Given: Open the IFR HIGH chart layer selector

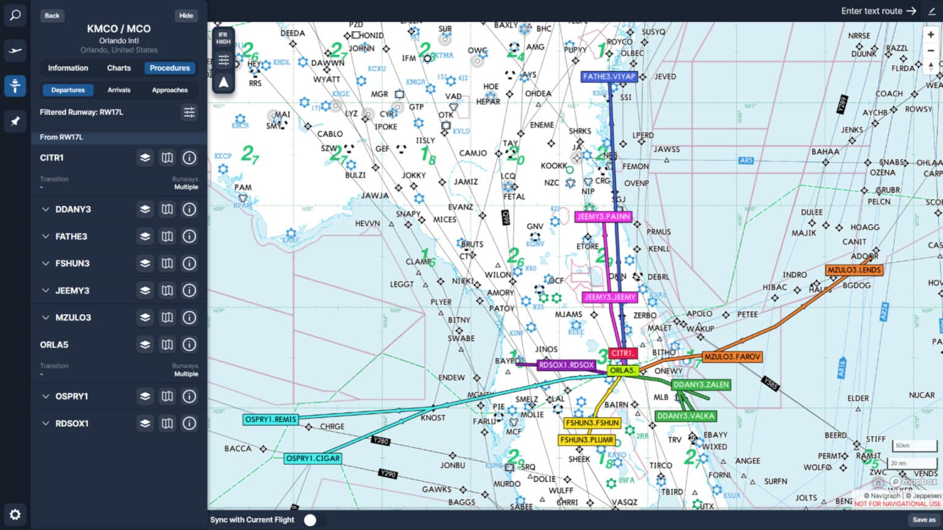Looking at the screenshot, I should (223, 38).
